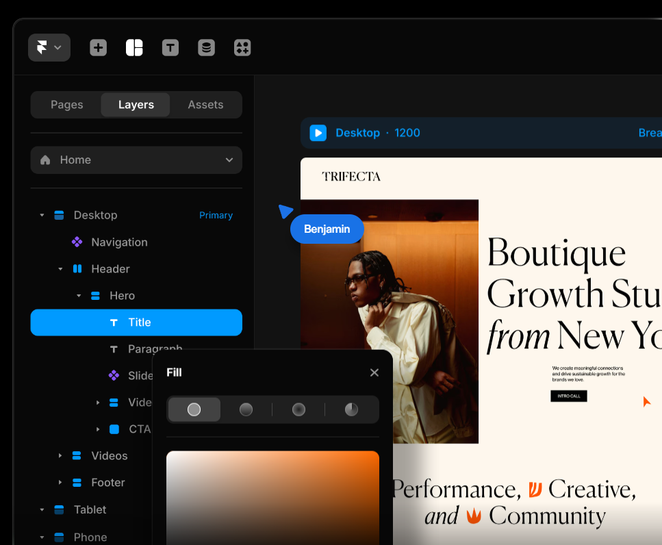Click the Performance, Creative heading on canvas
662x545 pixels.
click(513, 503)
